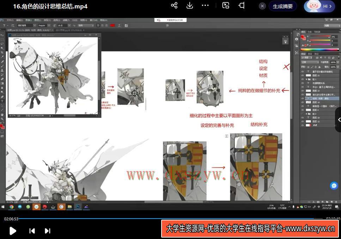341x239 pixels.
Task: Click the download icon in video player
Action: point(190,5)
